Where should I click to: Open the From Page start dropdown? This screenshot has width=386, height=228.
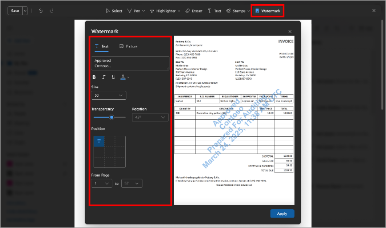[x=102, y=183]
